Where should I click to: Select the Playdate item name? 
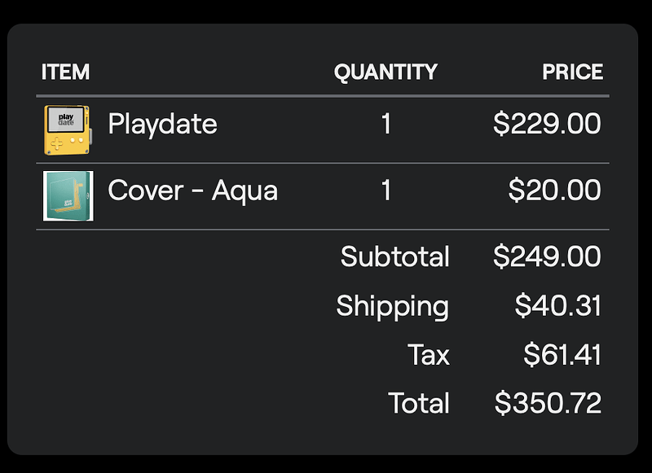pos(162,125)
